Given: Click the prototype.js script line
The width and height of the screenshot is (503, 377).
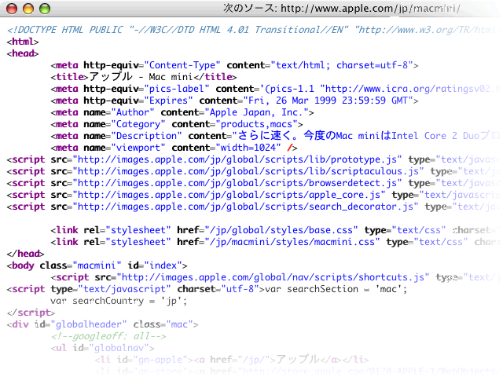Looking at the screenshot, I should [253, 159].
